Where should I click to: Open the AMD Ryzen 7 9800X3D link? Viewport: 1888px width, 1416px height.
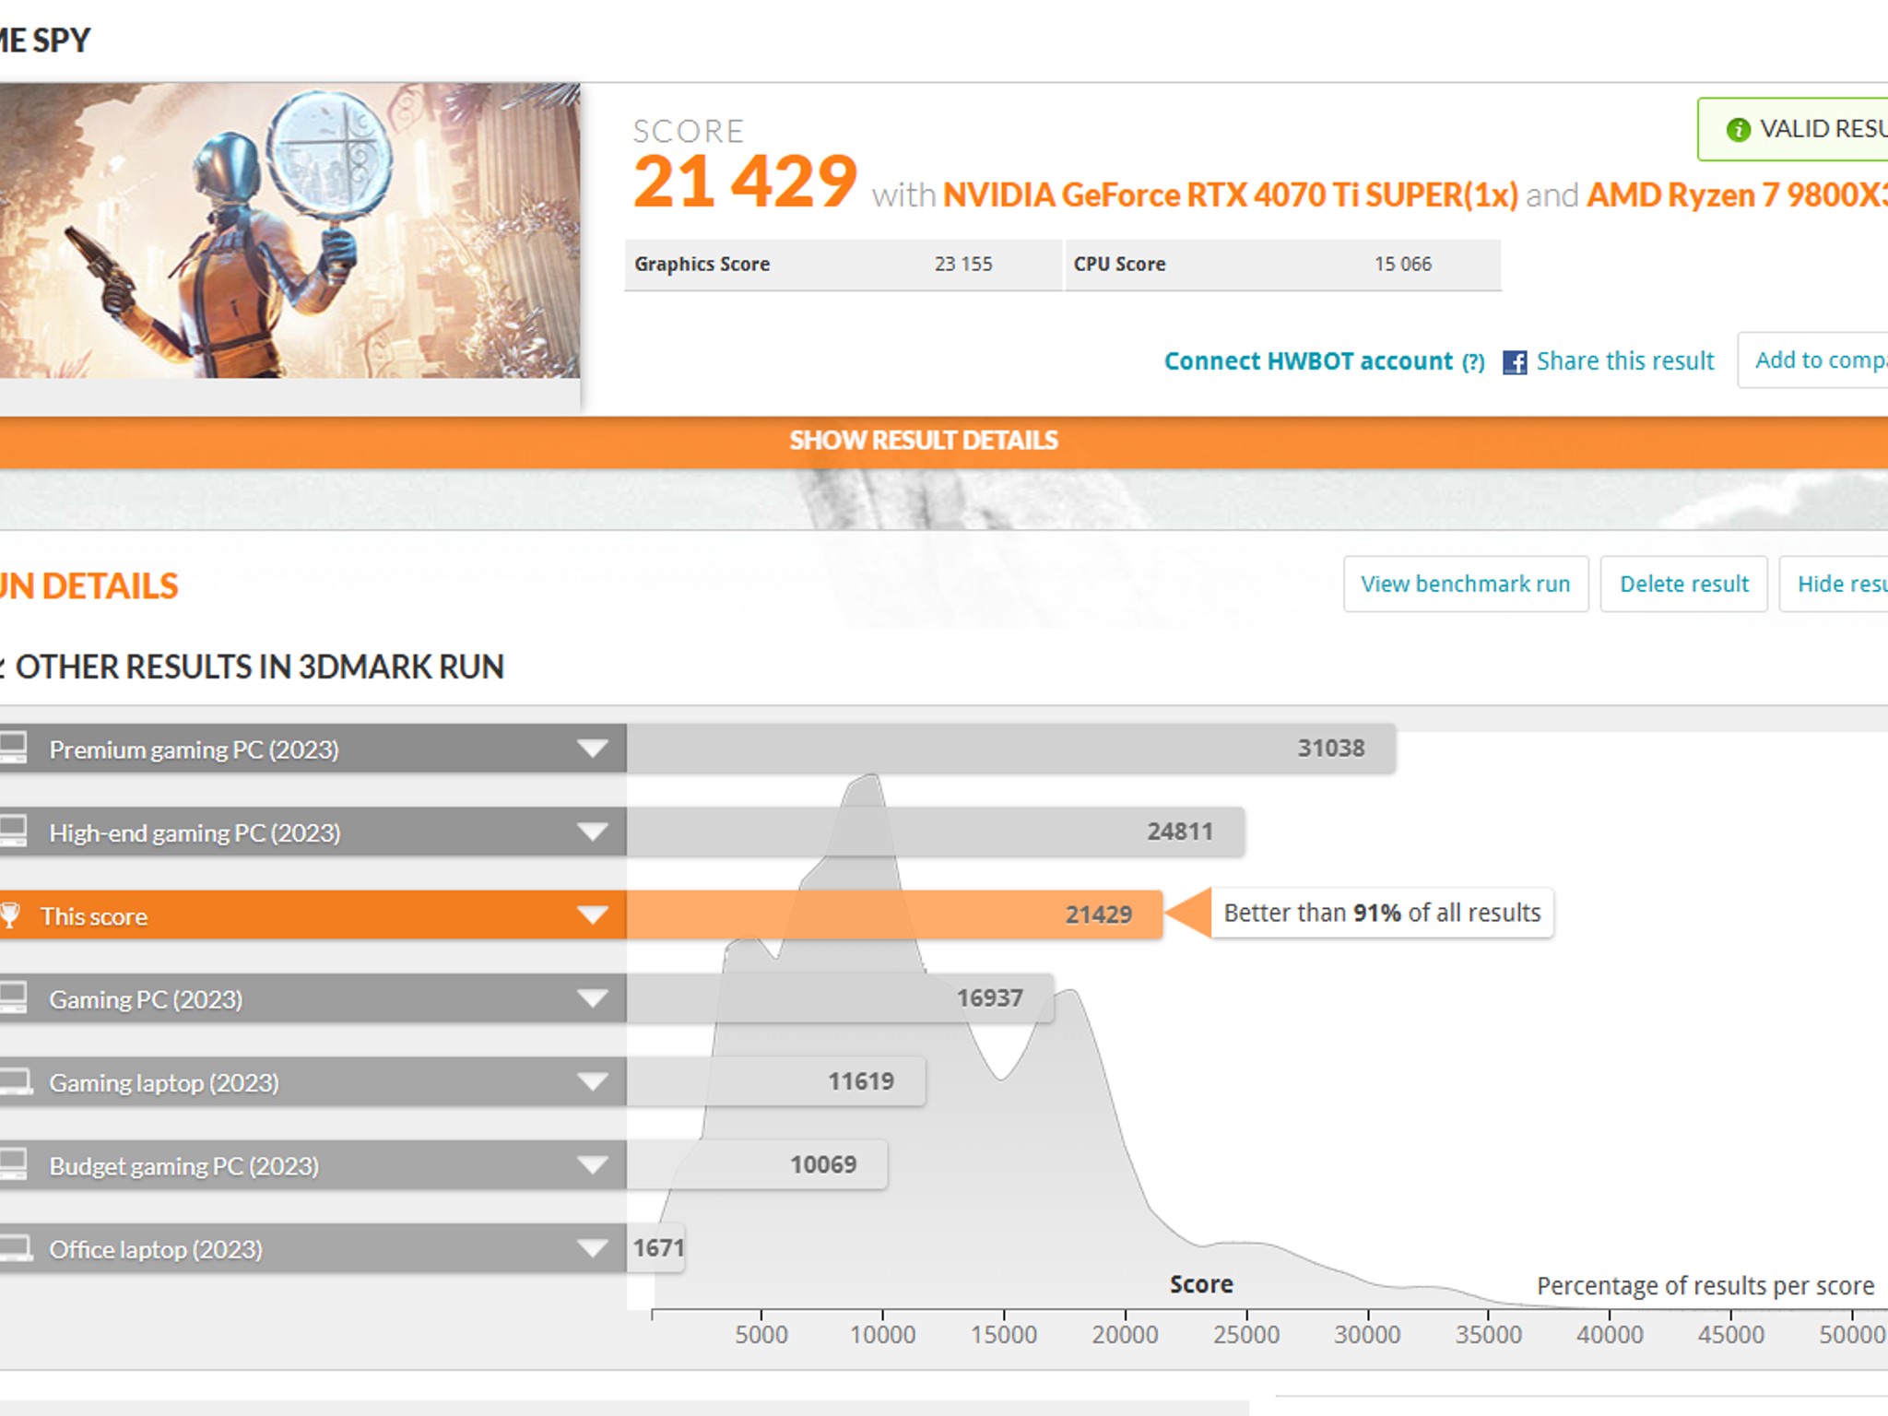(1737, 195)
